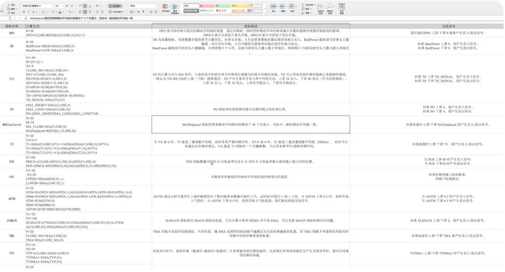Open Find and Select magnifier
505x272 pixels.
[330, 8]
